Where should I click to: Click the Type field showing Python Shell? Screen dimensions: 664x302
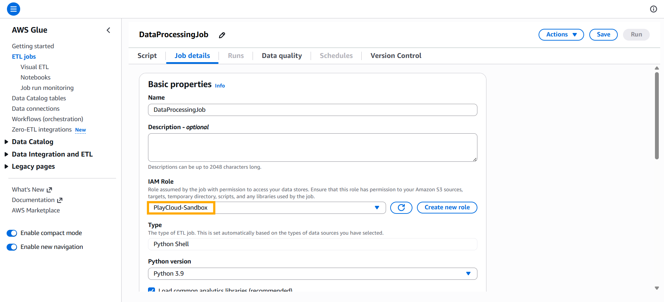point(313,244)
